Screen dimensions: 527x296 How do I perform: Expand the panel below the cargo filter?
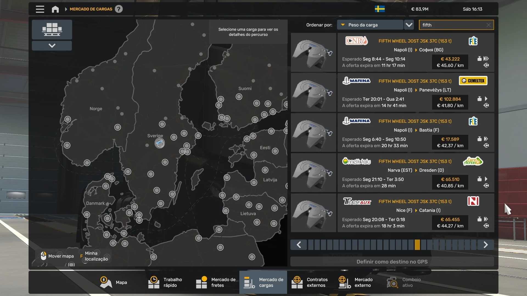pos(52,45)
